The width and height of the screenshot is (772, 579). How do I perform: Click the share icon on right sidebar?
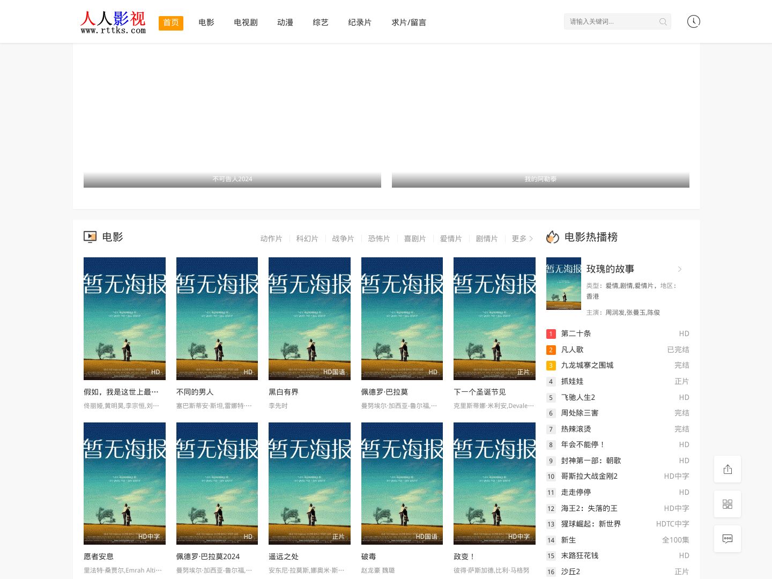[727, 470]
